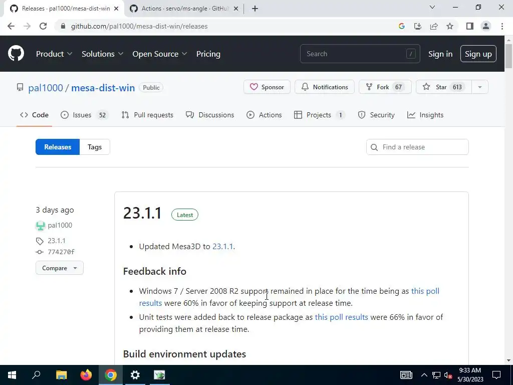Click the Find a release field

point(417,147)
